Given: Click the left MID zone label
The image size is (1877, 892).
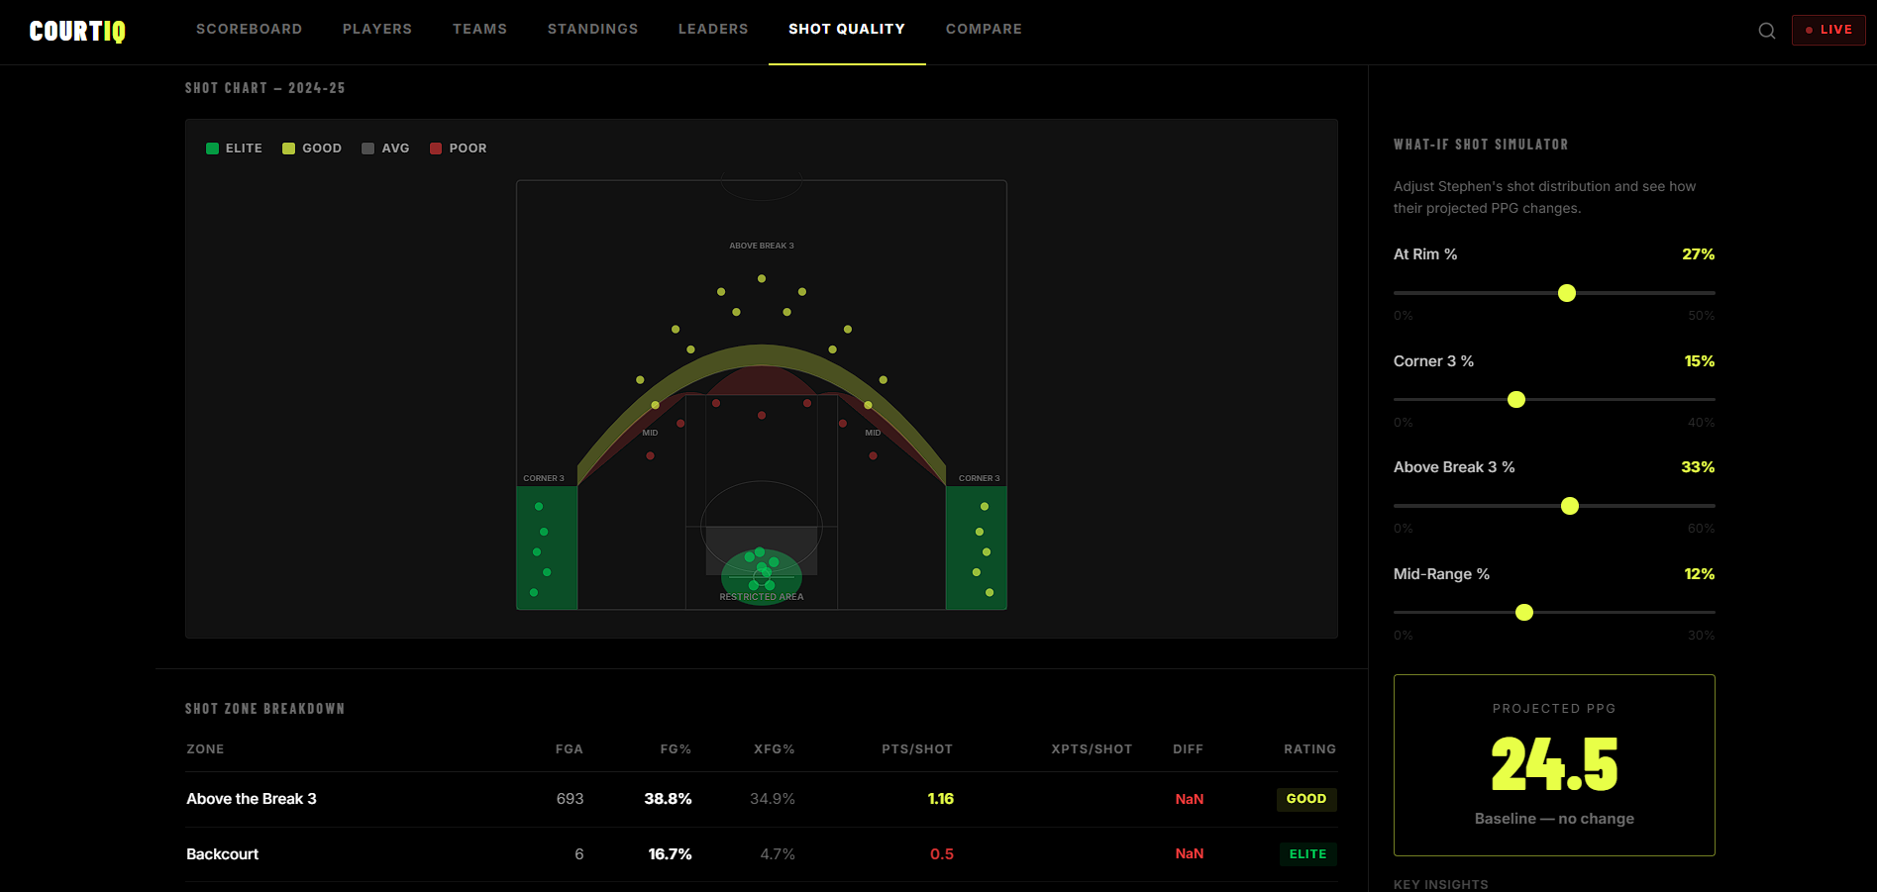Looking at the screenshot, I should [650, 433].
